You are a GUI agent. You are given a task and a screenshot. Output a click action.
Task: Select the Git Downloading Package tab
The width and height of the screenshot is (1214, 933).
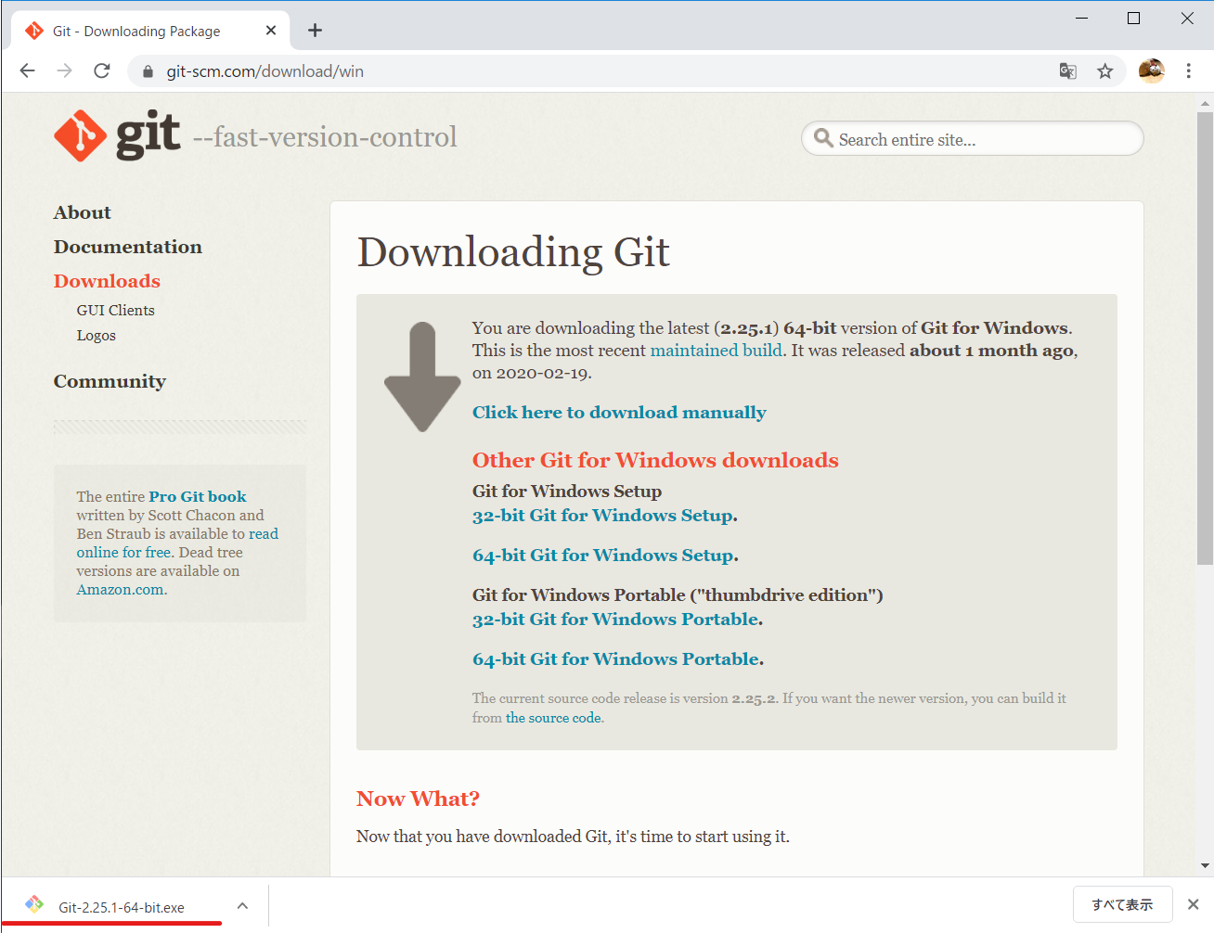(x=150, y=31)
